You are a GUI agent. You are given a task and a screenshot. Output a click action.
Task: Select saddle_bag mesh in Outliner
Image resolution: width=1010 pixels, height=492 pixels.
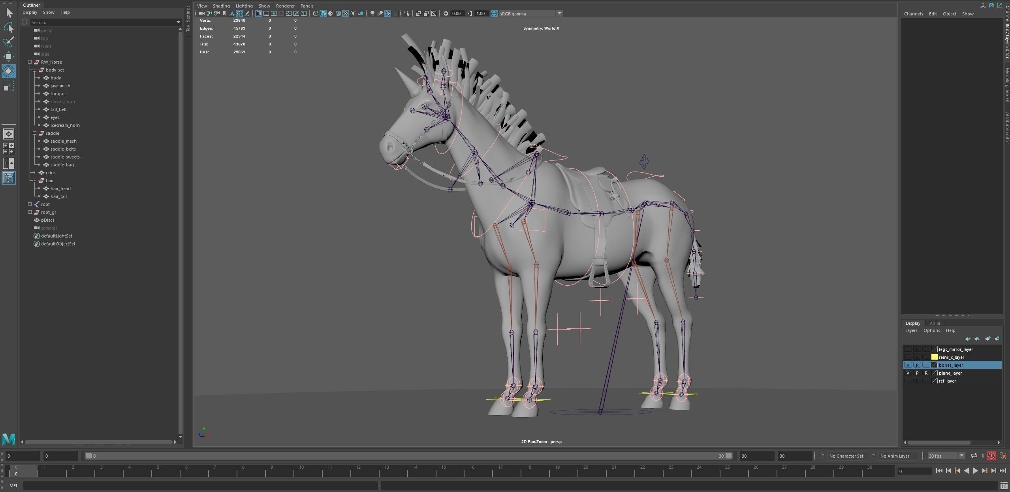(62, 165)
